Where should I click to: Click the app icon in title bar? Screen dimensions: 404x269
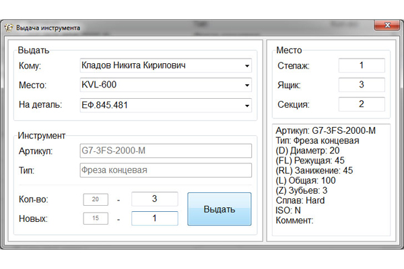9,28
